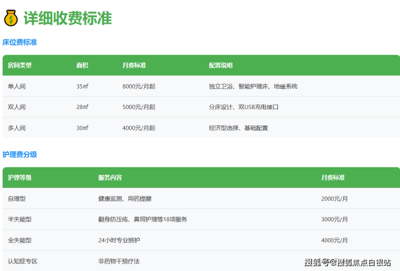
Task: Click the 月费标准 header in bed fee table
Action: click(134, 65)
